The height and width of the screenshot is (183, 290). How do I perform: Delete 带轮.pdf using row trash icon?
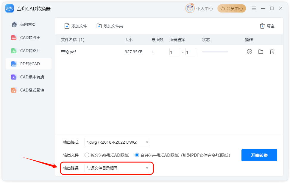[272, 52]
